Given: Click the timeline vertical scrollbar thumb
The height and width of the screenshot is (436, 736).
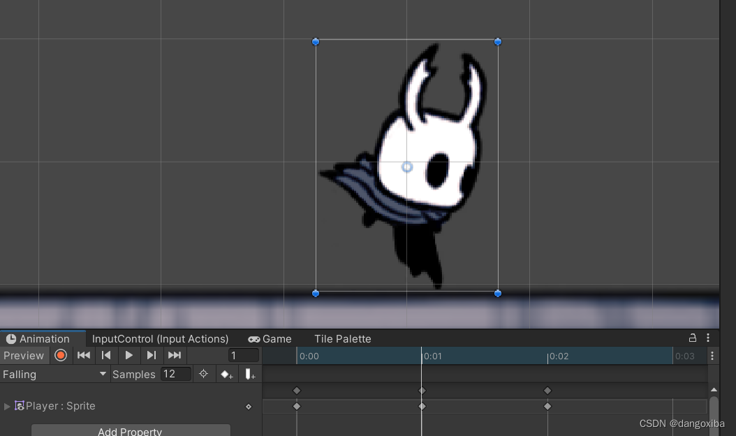Looking at the screenshot, I should [714, 415].
